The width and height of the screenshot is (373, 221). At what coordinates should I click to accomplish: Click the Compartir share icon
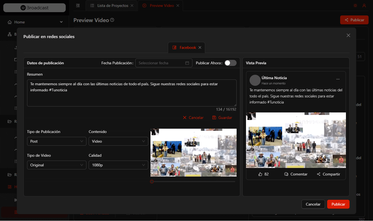tap(319, 174)
